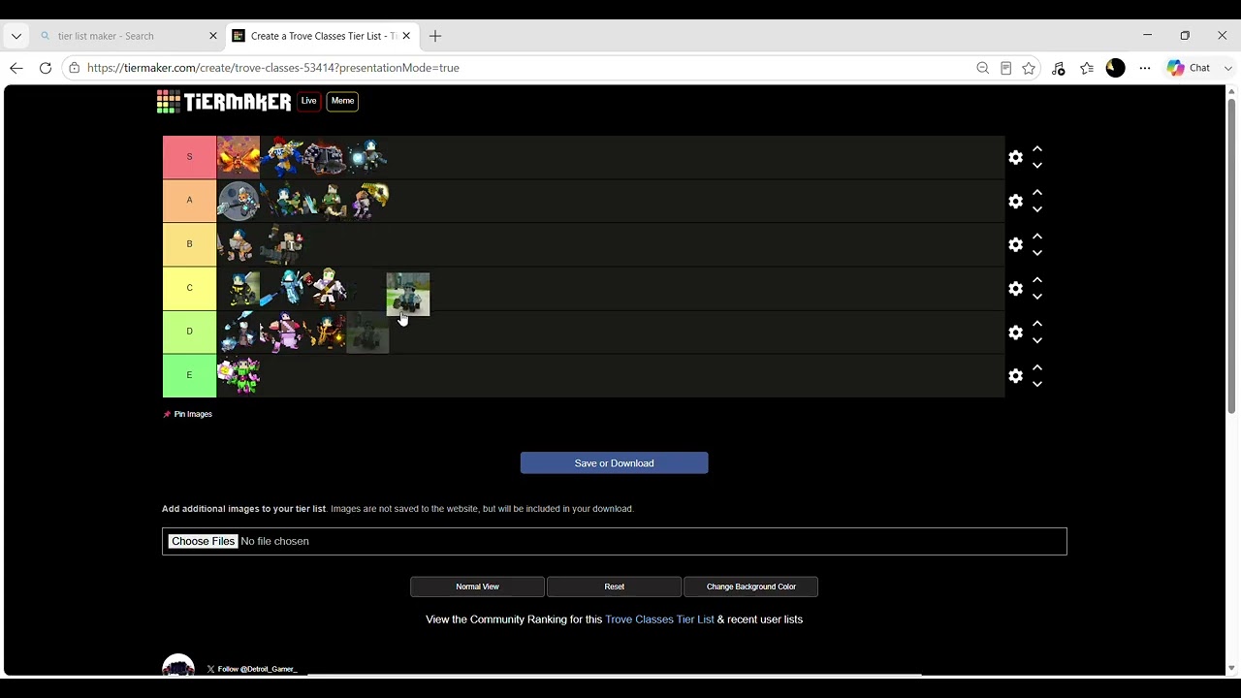Click Change Background Color button

751,587
